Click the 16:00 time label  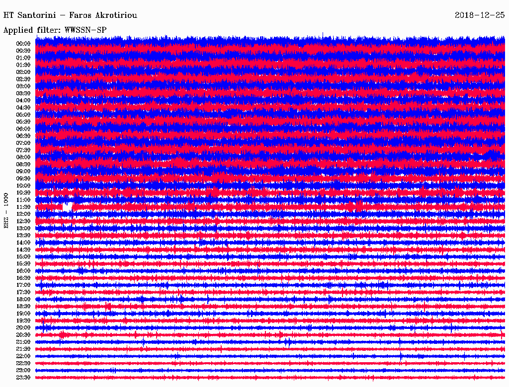coord(23,271)
